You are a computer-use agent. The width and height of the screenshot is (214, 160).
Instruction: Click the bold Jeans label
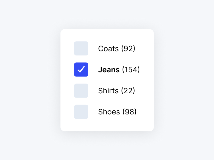click(x=109, y=70)
